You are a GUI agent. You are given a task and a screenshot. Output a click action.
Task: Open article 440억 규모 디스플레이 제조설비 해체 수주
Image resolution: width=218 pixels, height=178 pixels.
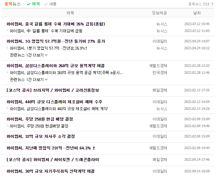click(54, 102)
